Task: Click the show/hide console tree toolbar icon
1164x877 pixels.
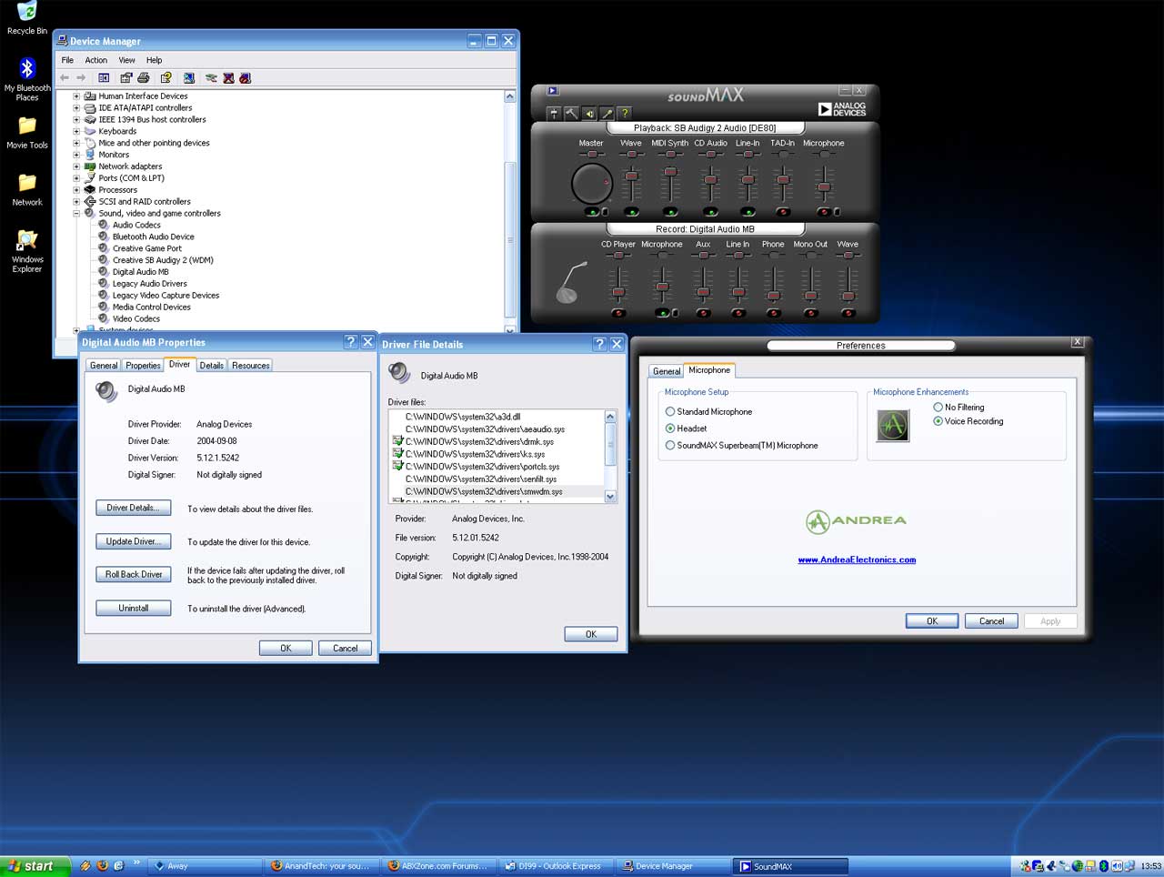Action: (x=104, y=78)
